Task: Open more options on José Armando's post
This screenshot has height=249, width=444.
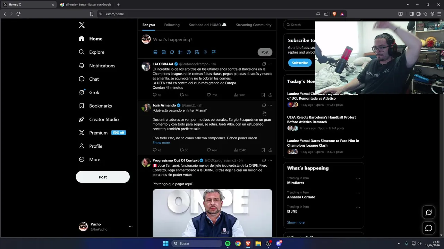Action: pos(270,105)
